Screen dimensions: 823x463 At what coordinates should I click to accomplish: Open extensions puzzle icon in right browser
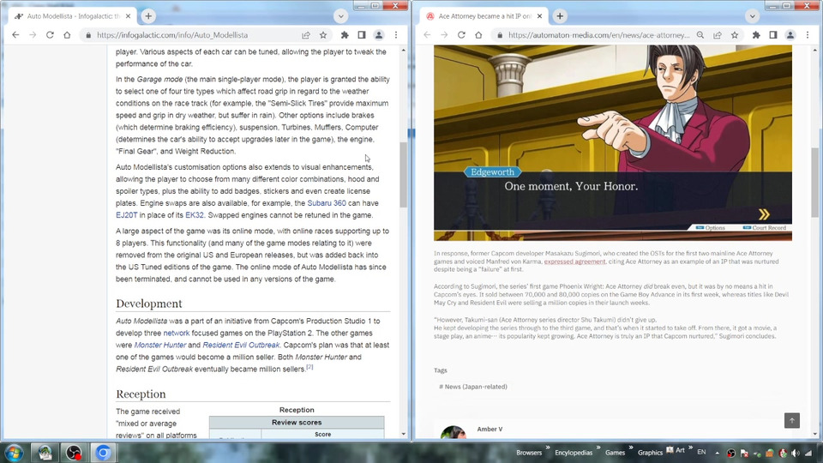(756, 35)
